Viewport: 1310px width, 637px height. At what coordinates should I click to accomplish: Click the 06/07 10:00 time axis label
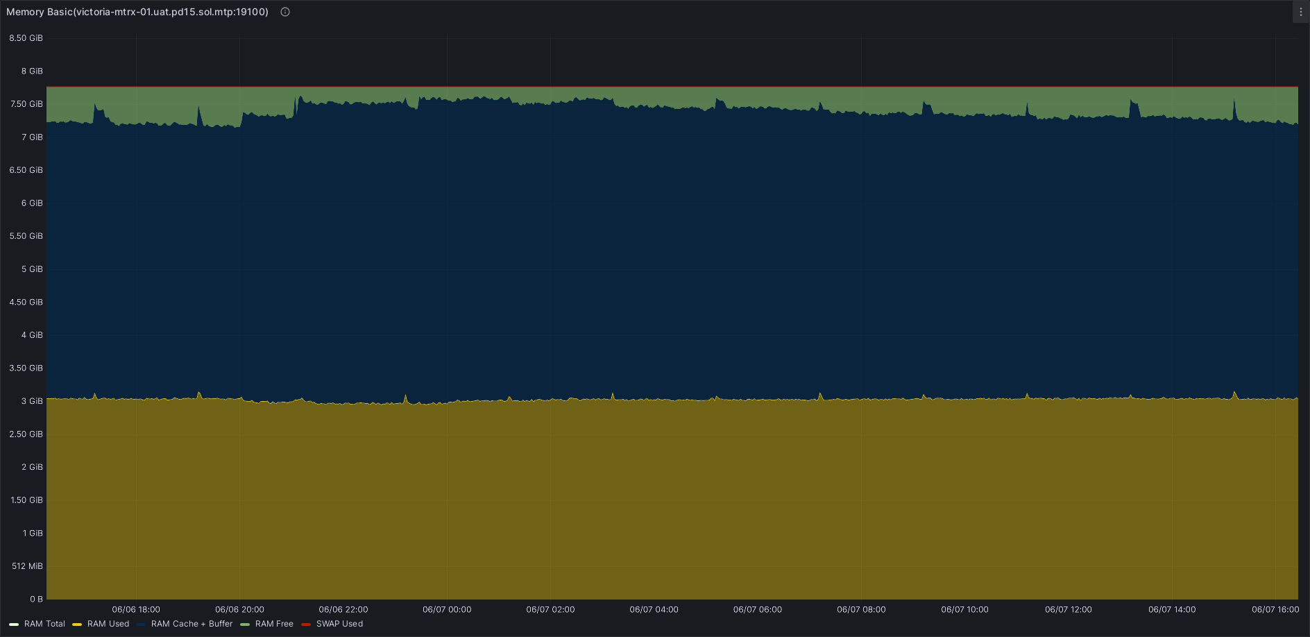pyautogui.click(x=965, y=610)
